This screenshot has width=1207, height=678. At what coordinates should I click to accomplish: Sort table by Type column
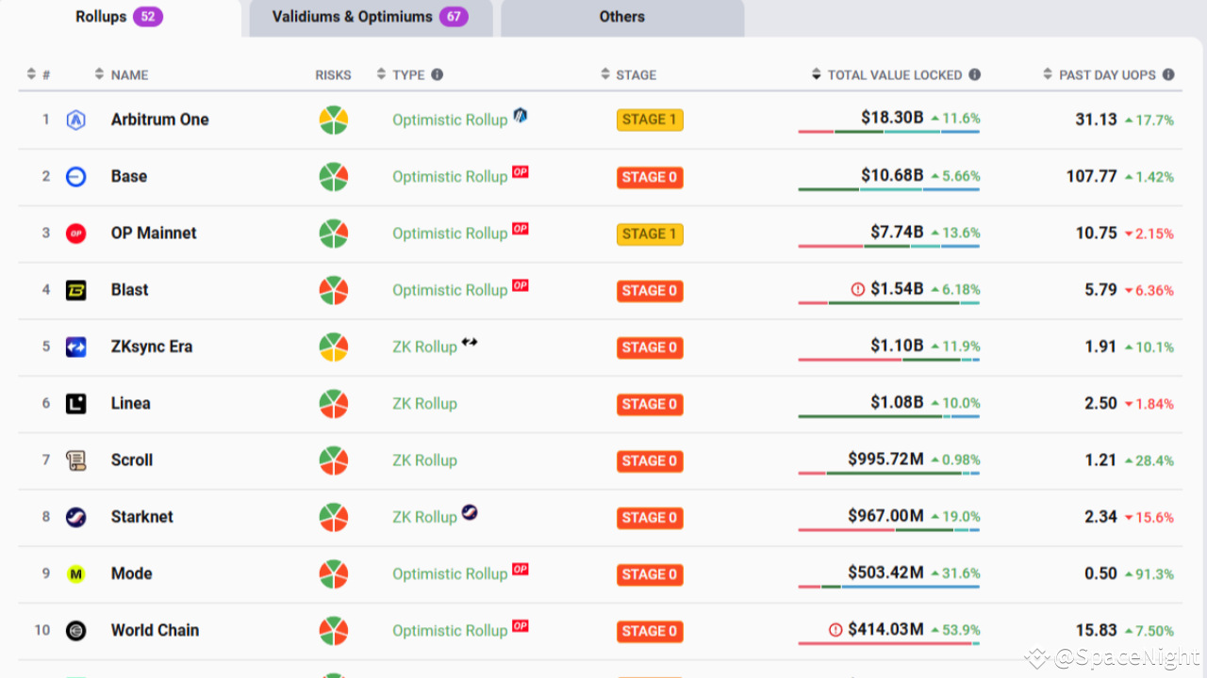[401, 74]
